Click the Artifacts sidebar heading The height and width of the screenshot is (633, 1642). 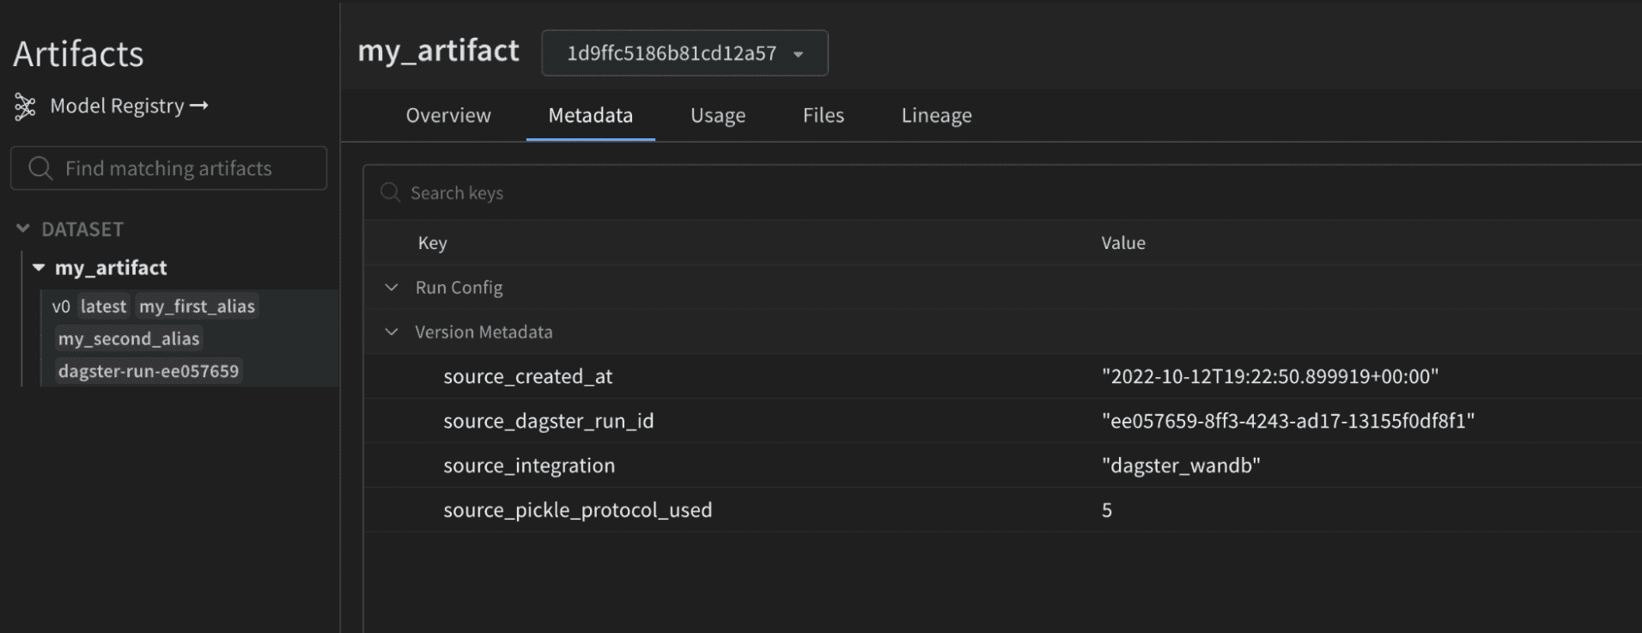(78, 53)
